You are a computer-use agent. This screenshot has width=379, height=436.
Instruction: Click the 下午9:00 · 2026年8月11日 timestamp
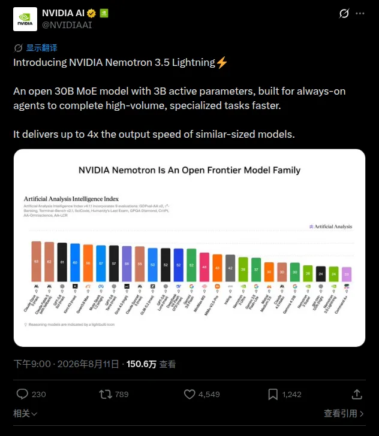click(x=66, y=364)
